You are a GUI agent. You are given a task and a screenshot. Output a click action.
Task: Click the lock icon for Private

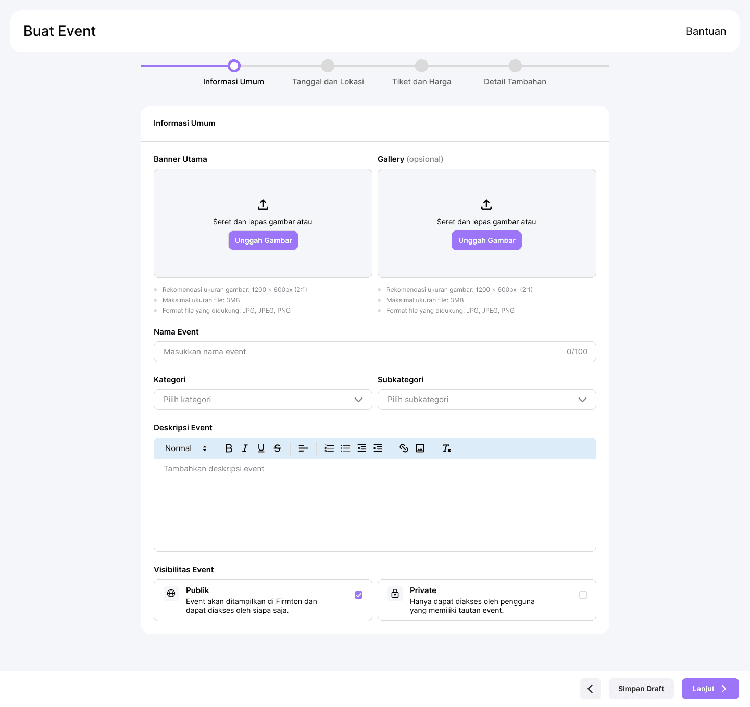(x=395, y=593)
